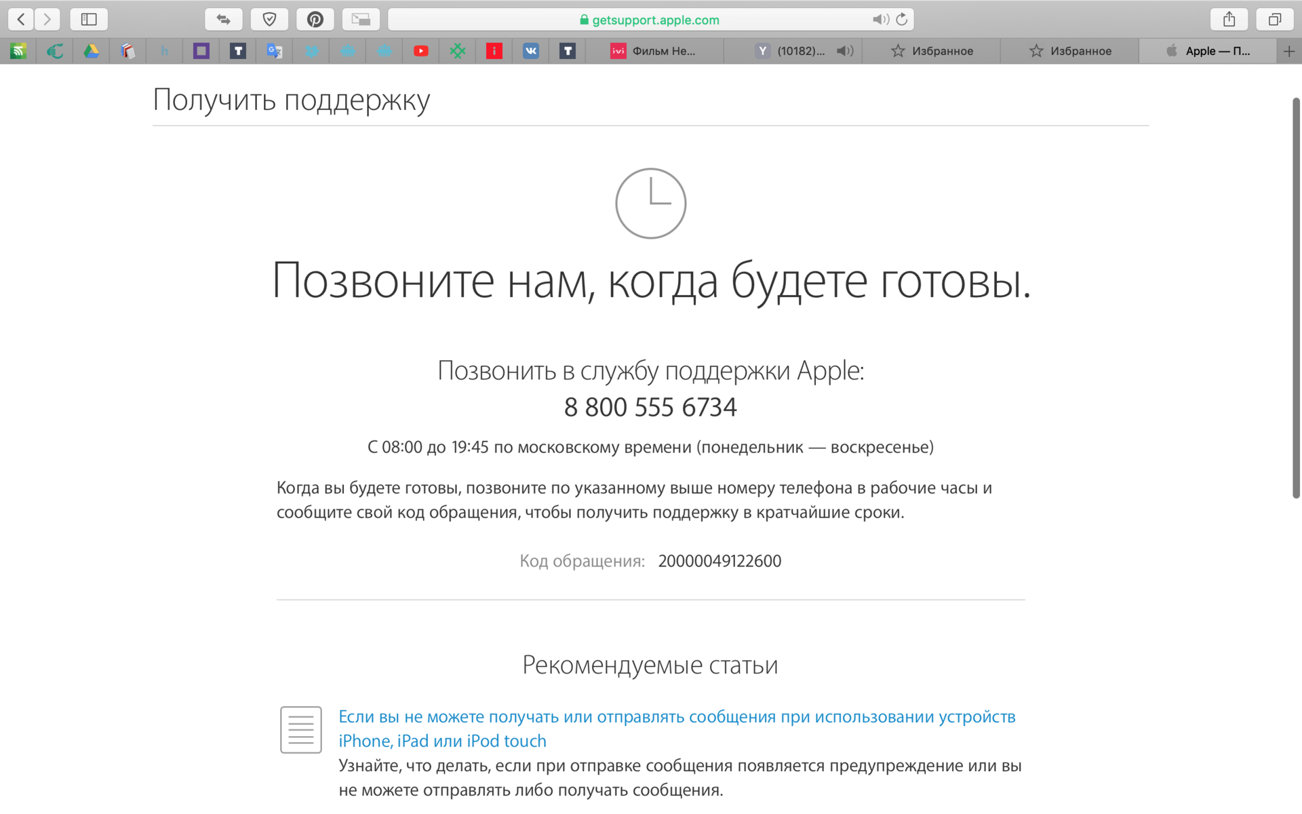Show all tabs overview

click(x=1275, y=19)
